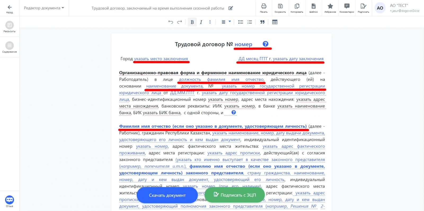Open more formatting options (three dots)
This screenshot has width=424, height=211.
[x=210, y=22]
